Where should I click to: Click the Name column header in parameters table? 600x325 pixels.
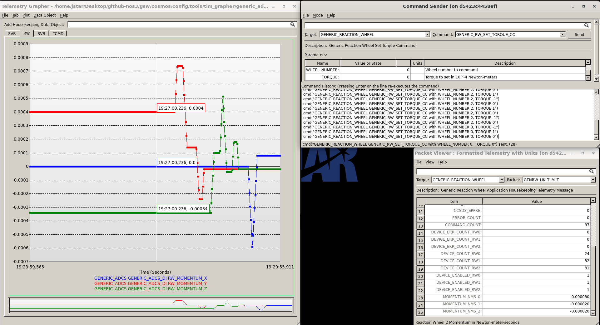[322, 63]
